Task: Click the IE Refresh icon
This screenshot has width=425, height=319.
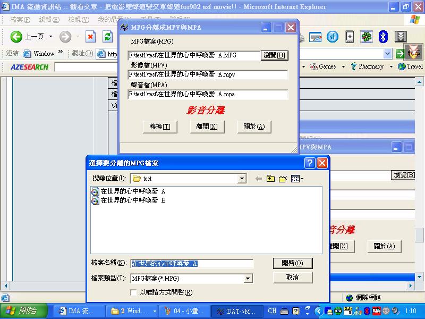Action: [108, 37]
